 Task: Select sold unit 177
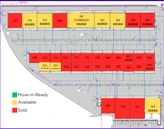pos(15,21)
